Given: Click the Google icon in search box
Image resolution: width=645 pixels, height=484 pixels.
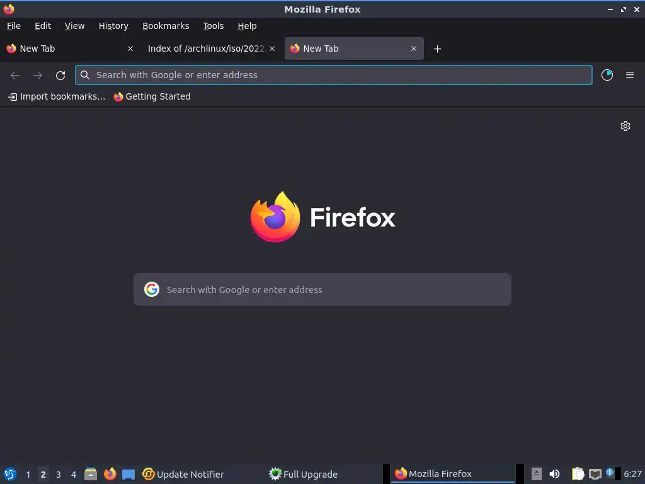Looking at the screenshot, I should point(152,289).
